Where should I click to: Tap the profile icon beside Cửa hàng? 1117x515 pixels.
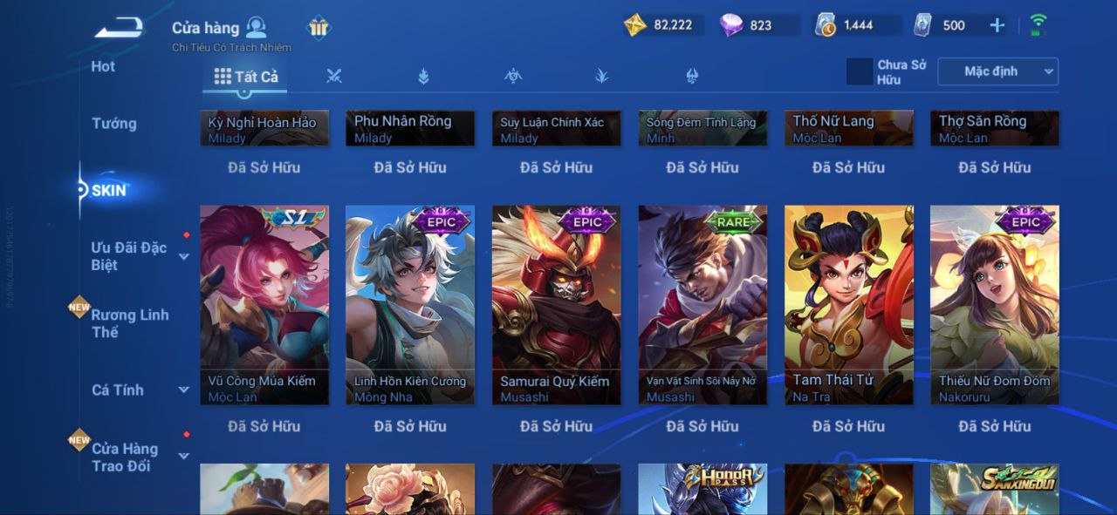(x=257, y=27)
